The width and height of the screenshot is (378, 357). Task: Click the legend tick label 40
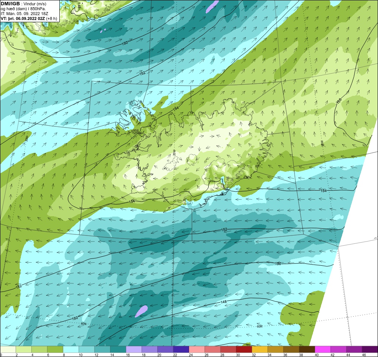[316, 355]
